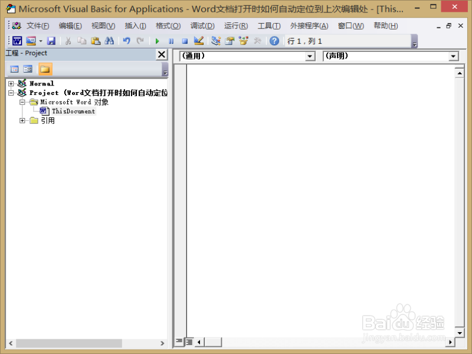Click the Cut scissors icon
Viewport: 472px width, 354px height.
[68, 41]
